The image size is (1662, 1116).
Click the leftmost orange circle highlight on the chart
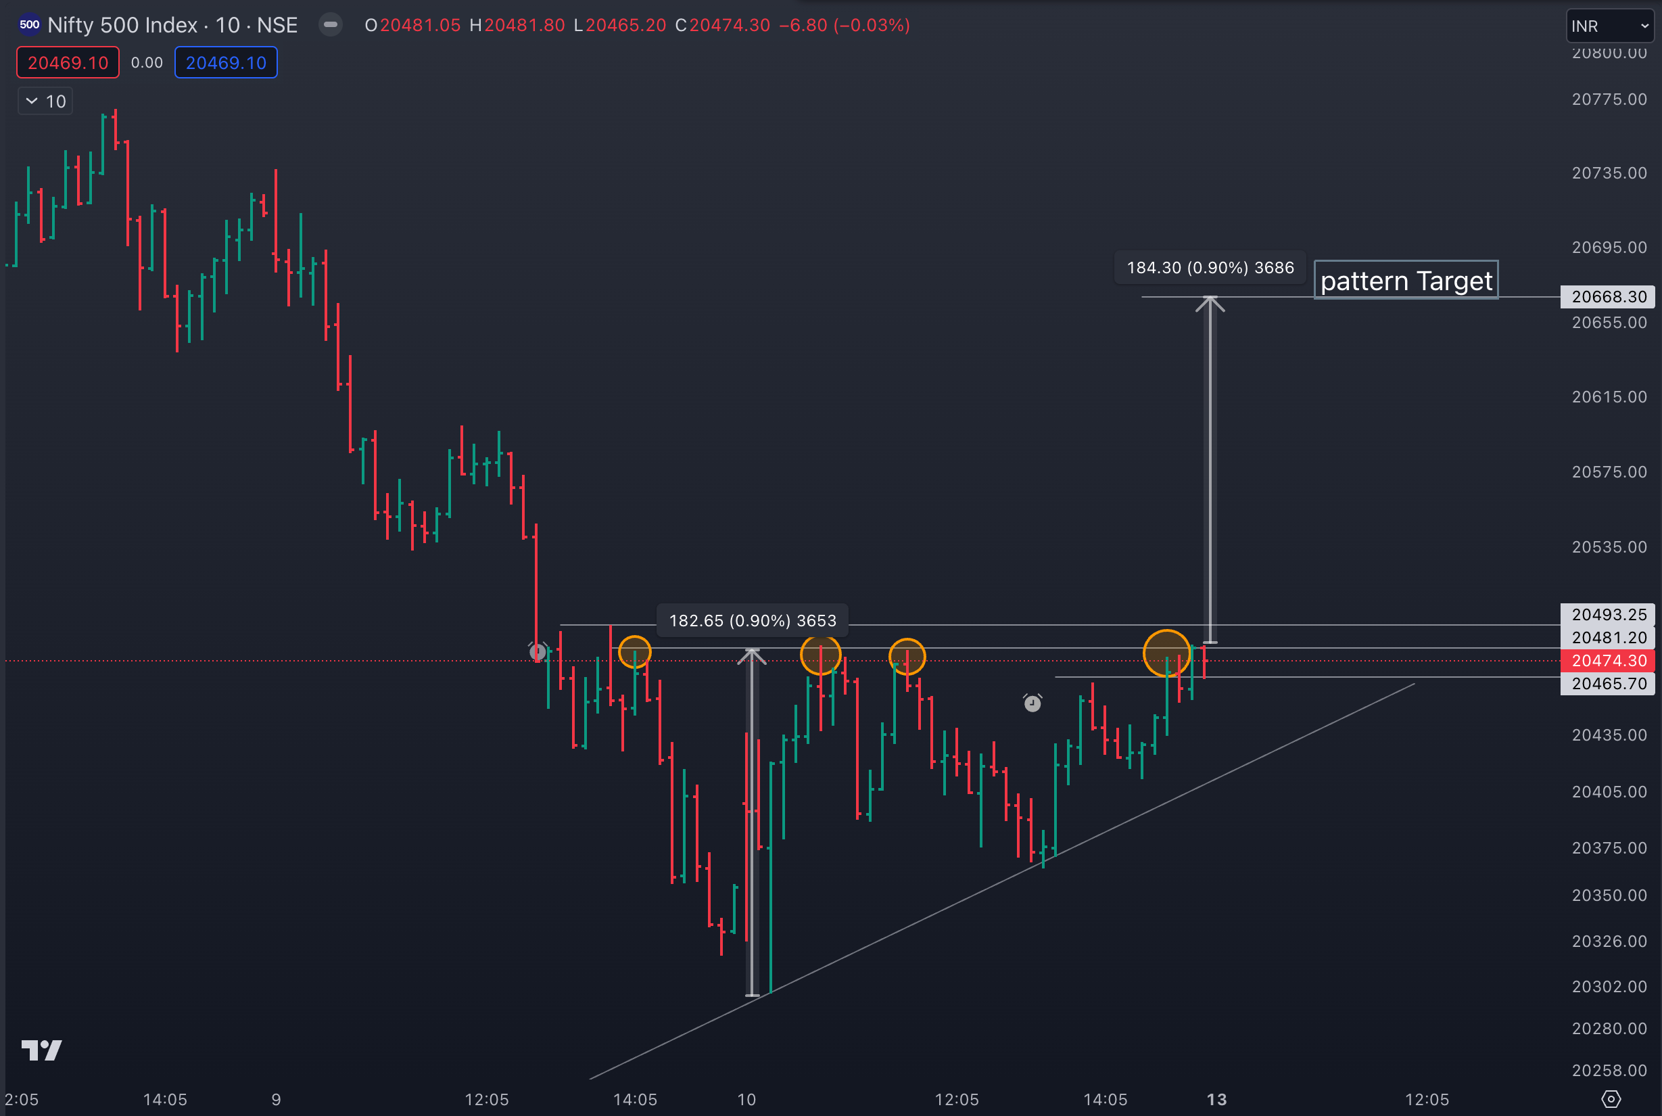(636, 652)
